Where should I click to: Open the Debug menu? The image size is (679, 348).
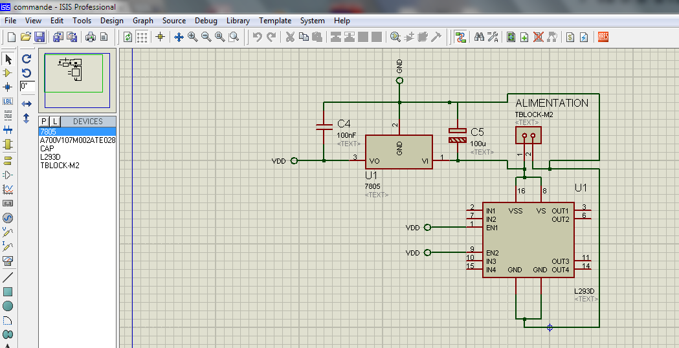tap(206, 21)
